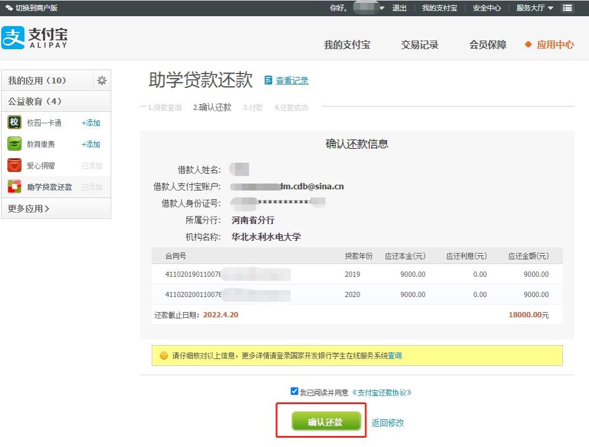Click the yellow warning notice icon
The width and height of the screenshot is (589, 447).
coord(164,356)
